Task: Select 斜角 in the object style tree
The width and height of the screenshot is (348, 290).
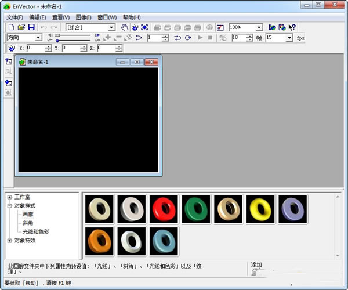Action: click(28, 223)
